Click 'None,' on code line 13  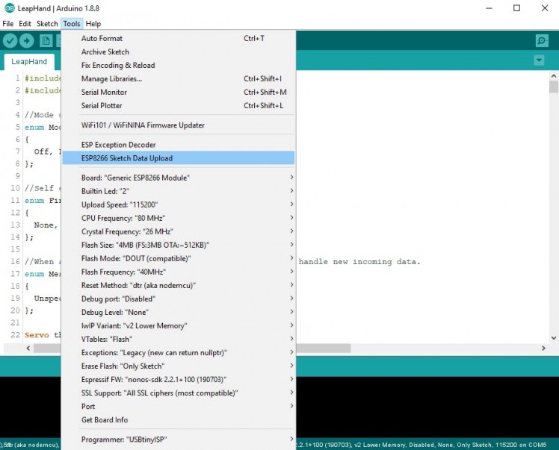pyautogui.click(x=46, y=225)
